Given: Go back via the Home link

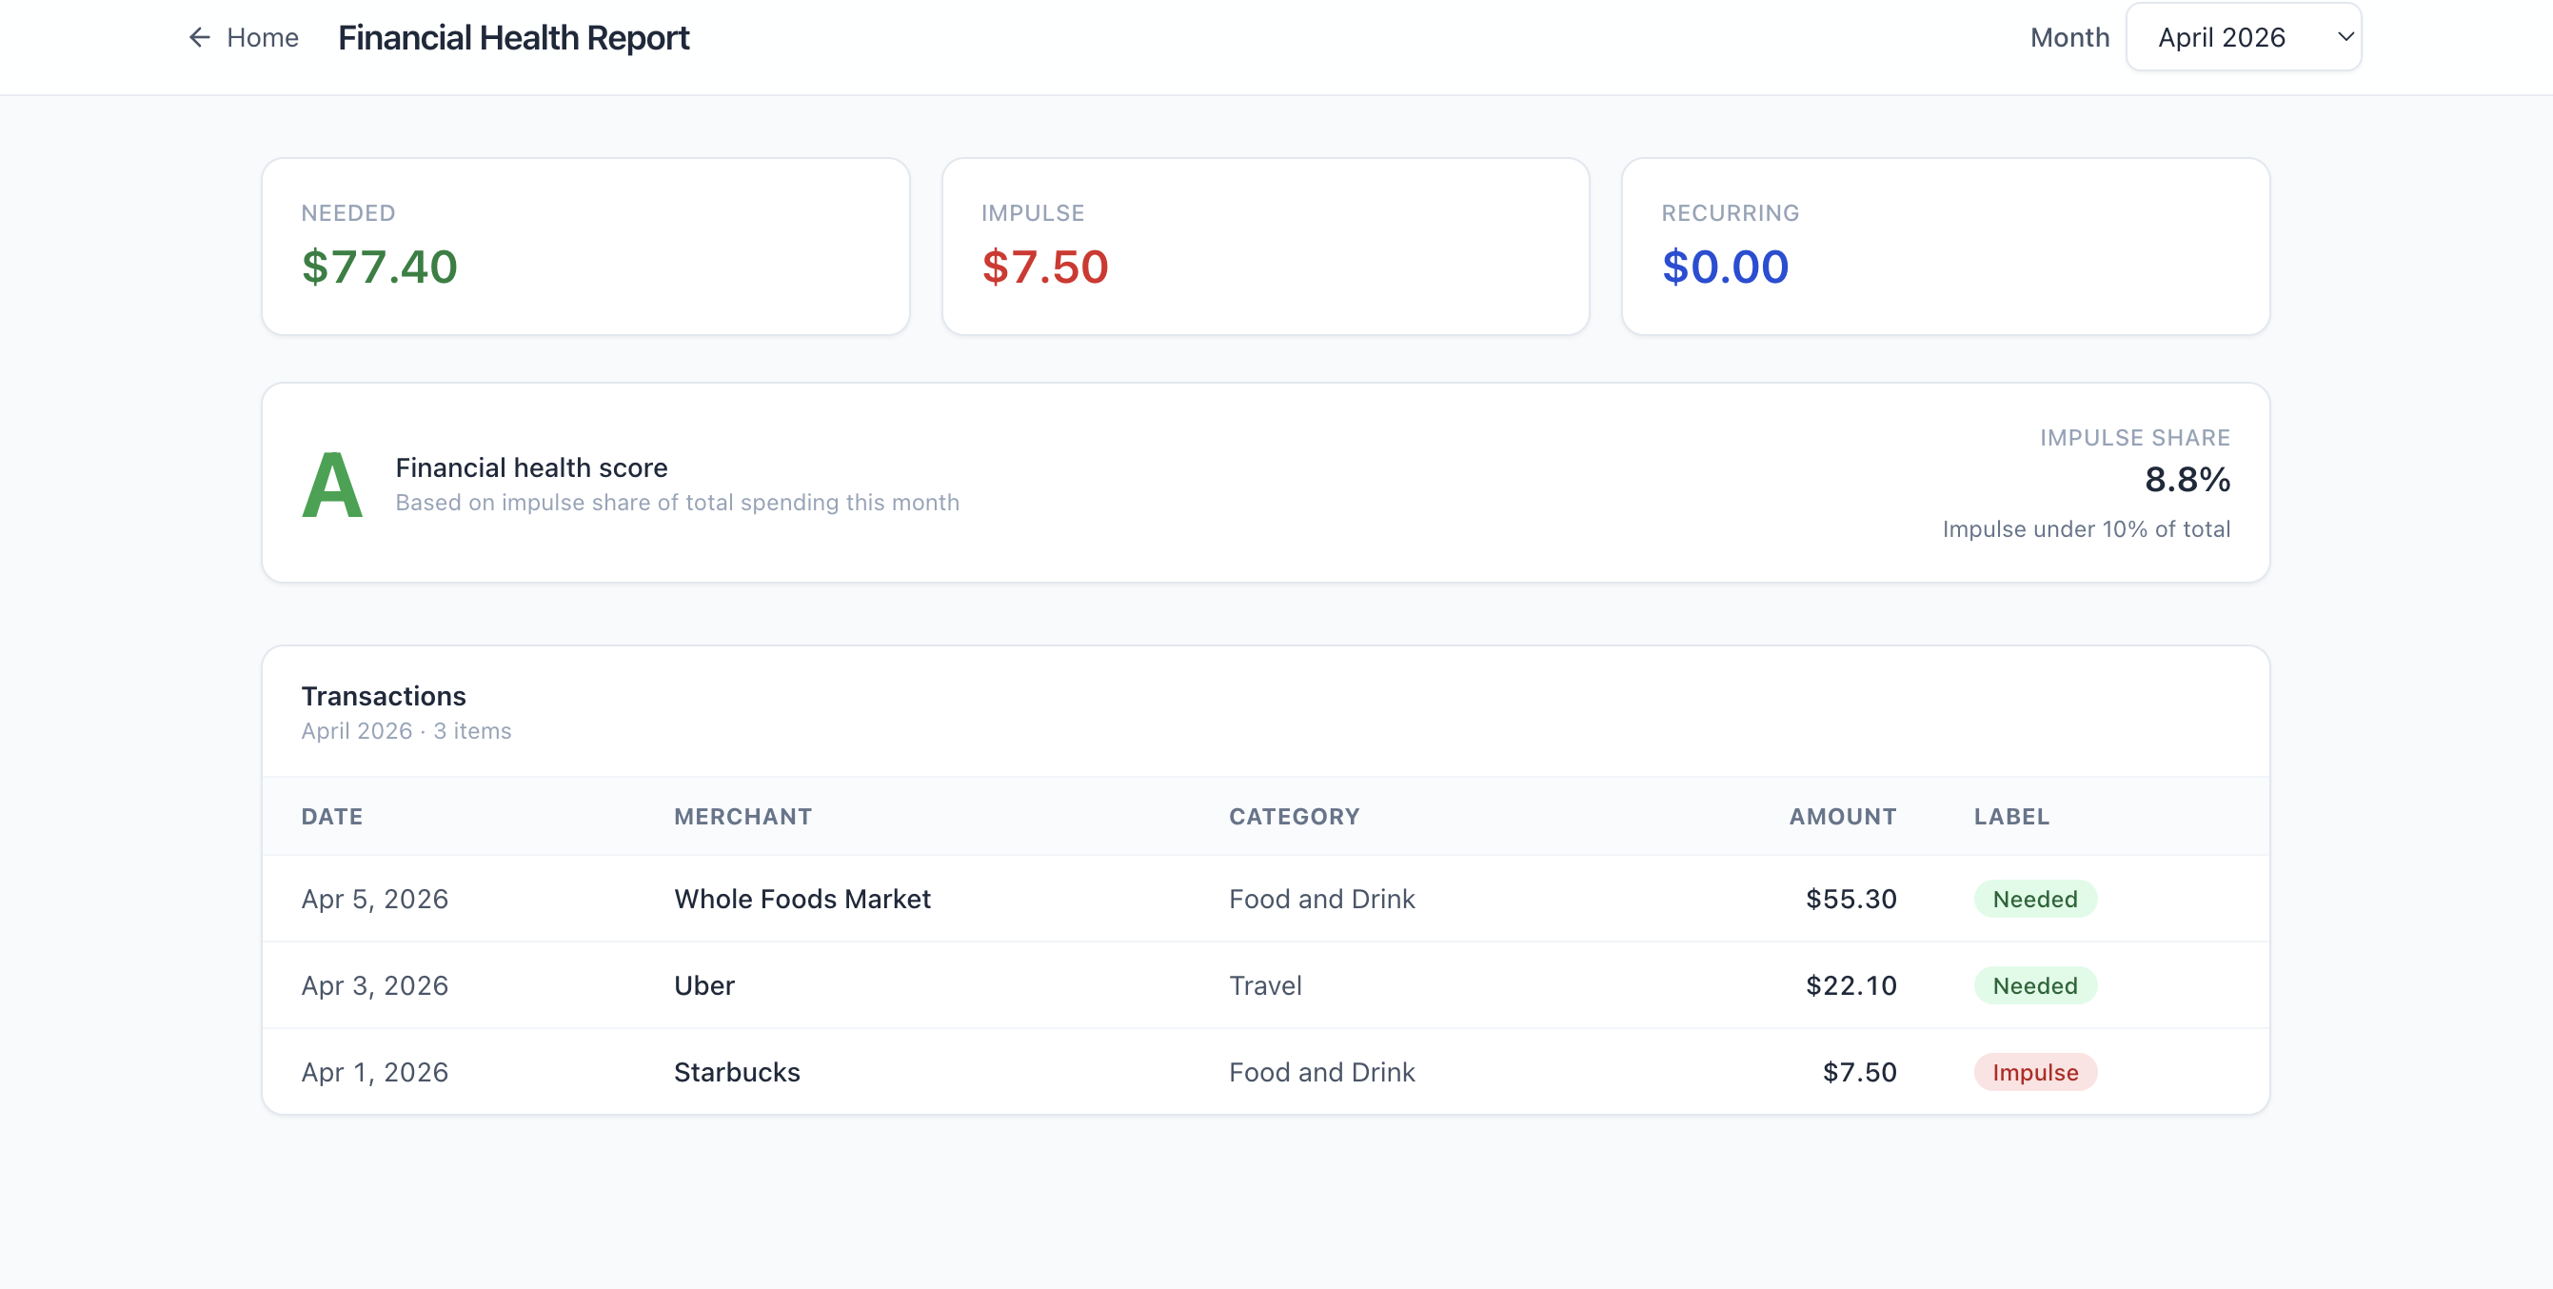Looking at the screenshot, I should point(262,38).
